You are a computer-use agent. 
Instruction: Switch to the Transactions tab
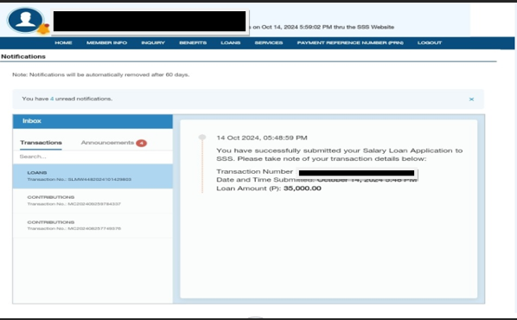(x=41, y=143)
